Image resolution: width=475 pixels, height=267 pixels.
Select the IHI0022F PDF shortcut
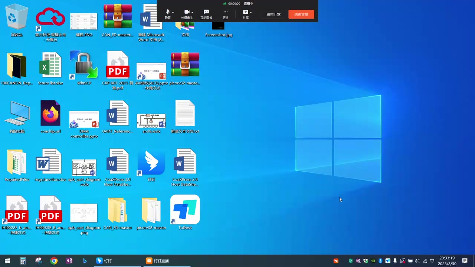pyautogui.click(x=17, y=215)
